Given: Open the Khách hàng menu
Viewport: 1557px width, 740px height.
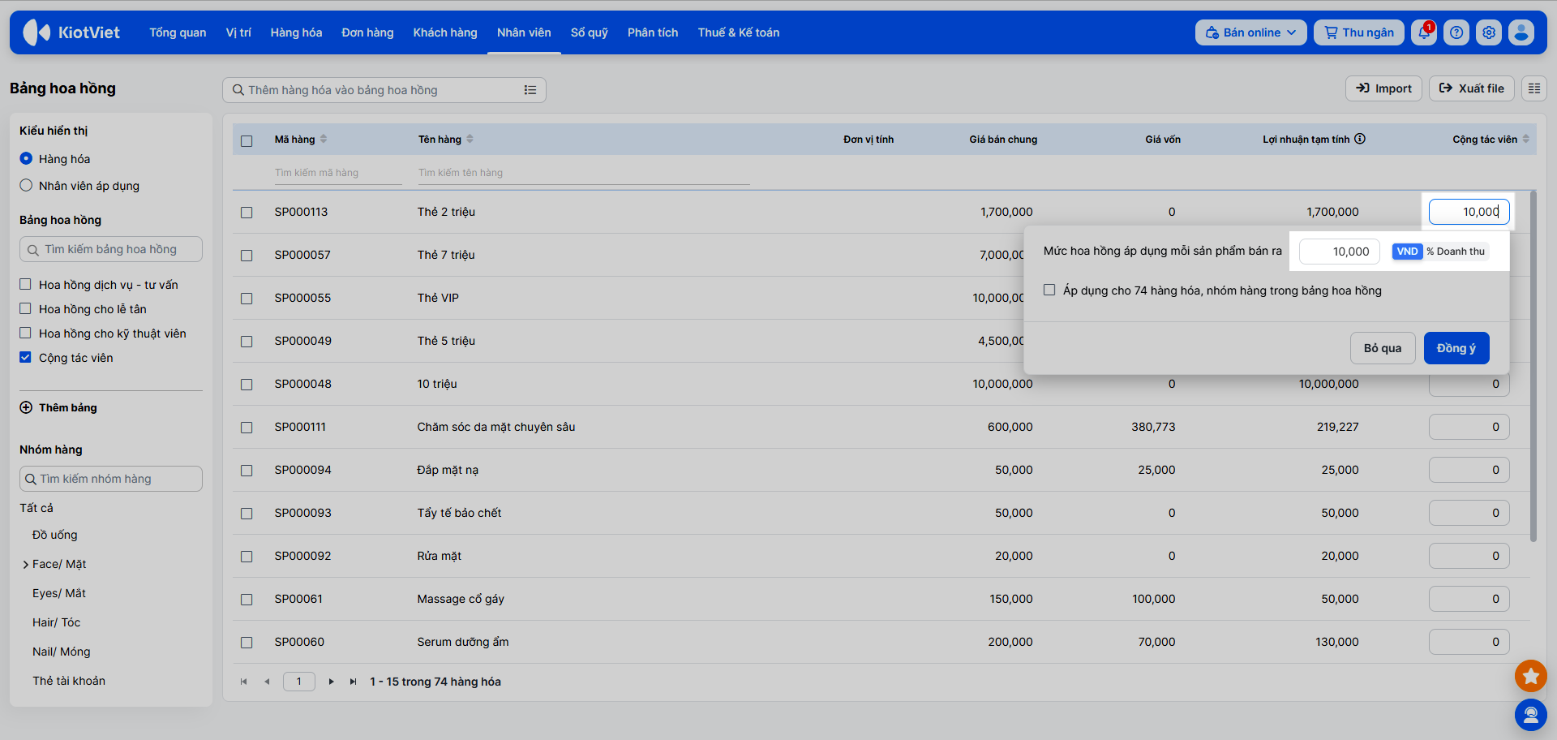Looking at the screenshot, I should [x=445, y=32].
